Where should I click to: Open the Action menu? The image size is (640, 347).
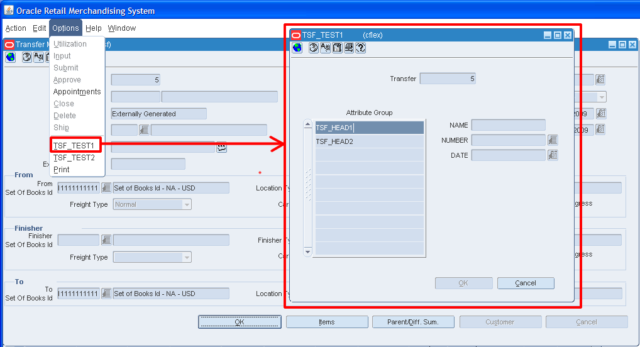pos(16,28)
